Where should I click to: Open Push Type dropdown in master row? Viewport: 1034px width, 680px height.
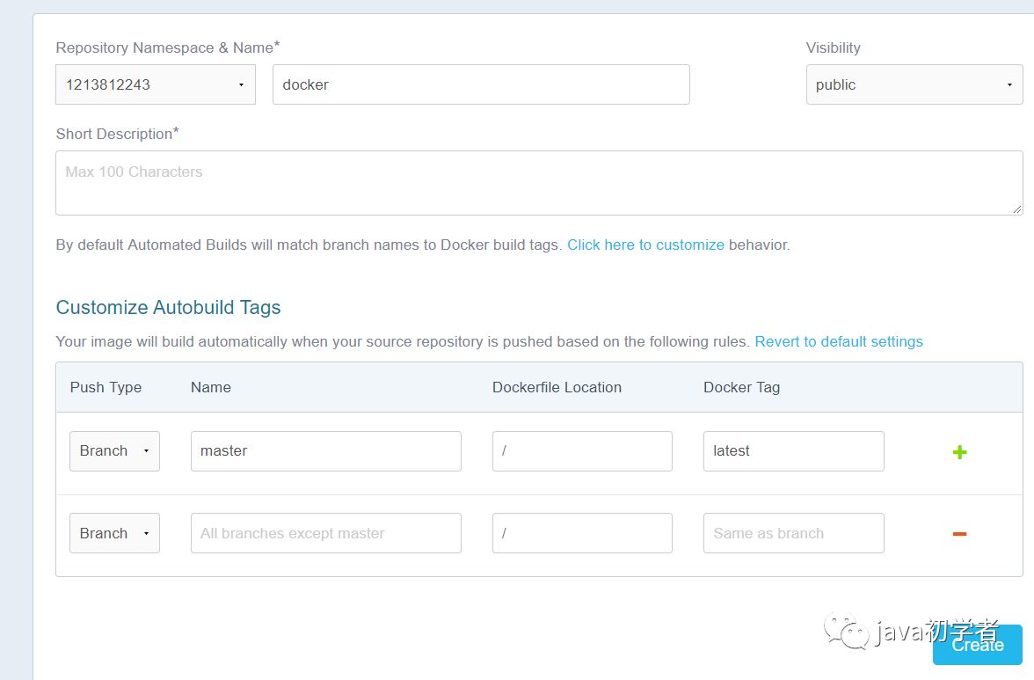114,451
